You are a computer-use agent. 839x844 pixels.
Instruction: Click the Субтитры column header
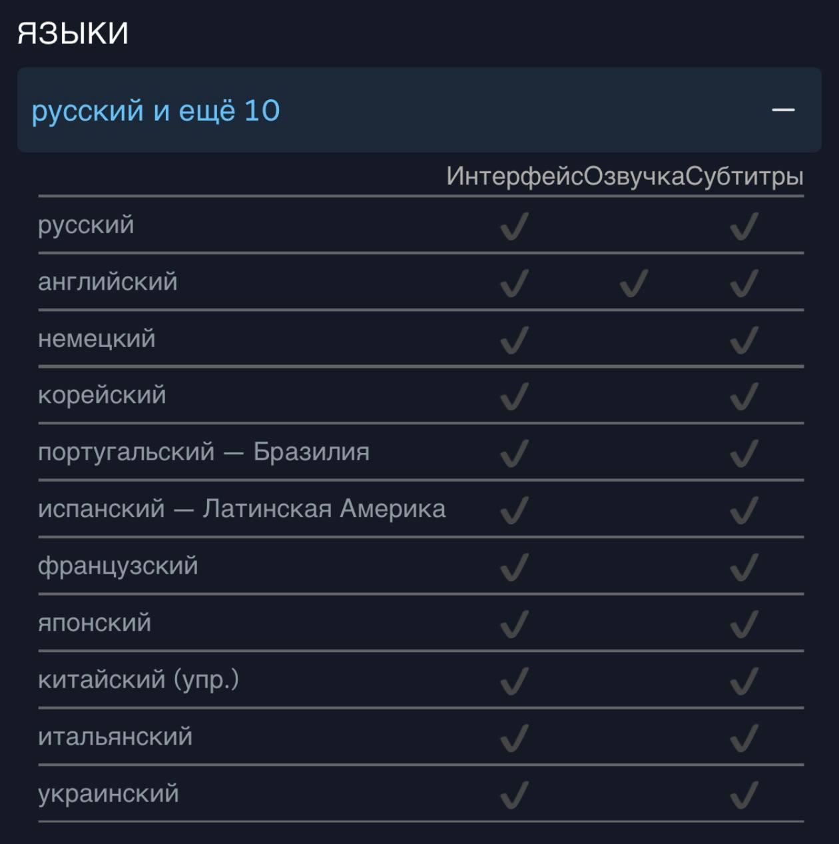pyautogui.click(x=744, y=177)
